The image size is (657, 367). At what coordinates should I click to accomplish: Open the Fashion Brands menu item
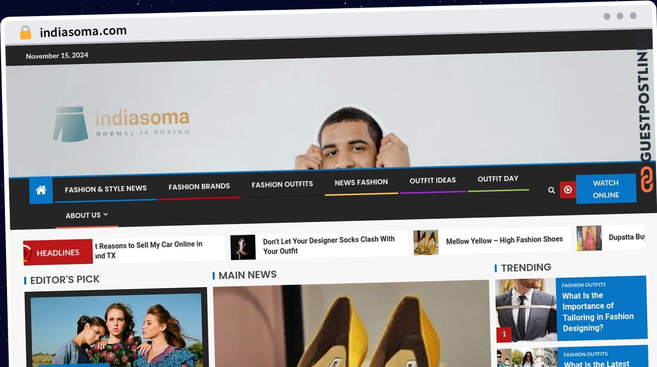pyautogui.click(x=199, y=187)
